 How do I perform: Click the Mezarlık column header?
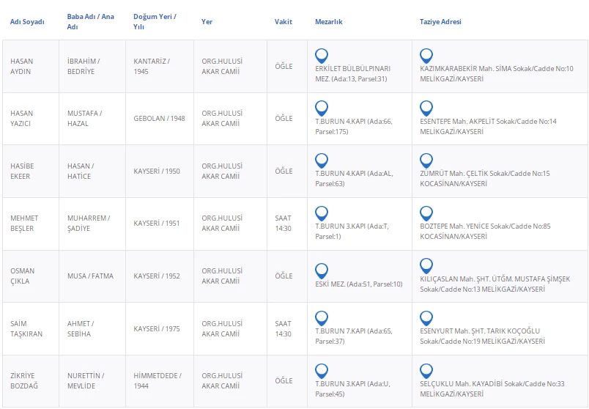[328, 22]
